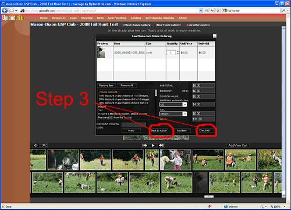Follow the 'see other events' link
The image size is (291, 210).
(x=198, y=25)
